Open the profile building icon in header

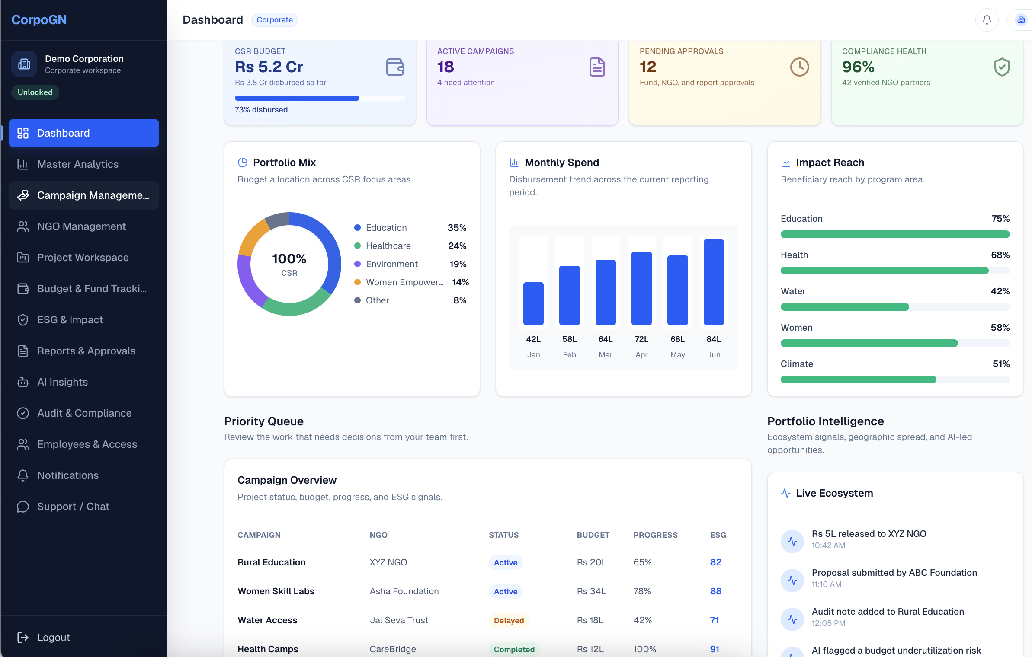point(1021,20)
